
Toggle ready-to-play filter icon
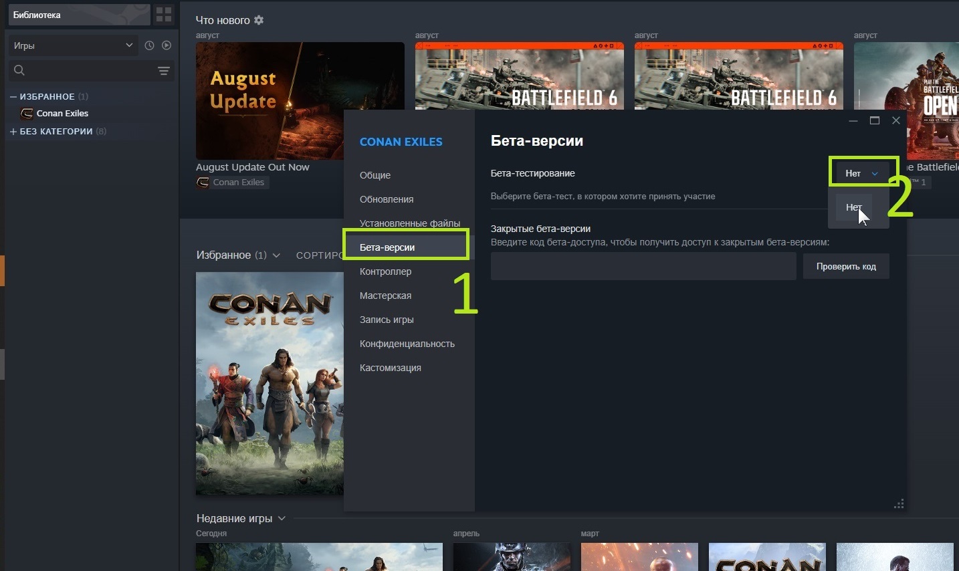(x=167, y=45)
